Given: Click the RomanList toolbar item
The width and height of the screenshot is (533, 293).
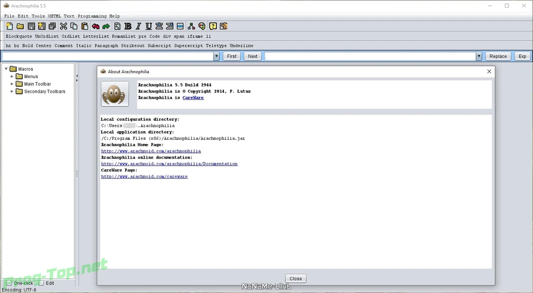Looking at the screenshot, I should pyautogui.click(x=124, y=36).
